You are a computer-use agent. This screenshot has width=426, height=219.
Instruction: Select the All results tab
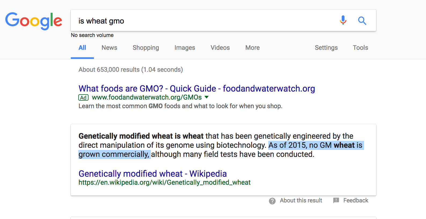tap(82, 48)
